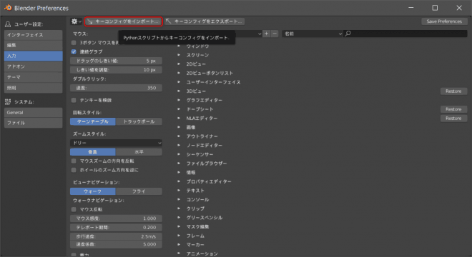Enable テンキーを模倣 checkbox
472x257 pixels.
point(74,100)
